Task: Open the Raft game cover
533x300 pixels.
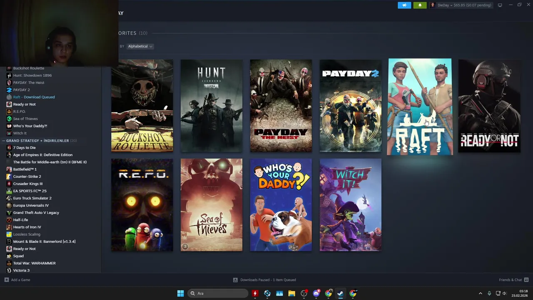Action: point(420,107)
